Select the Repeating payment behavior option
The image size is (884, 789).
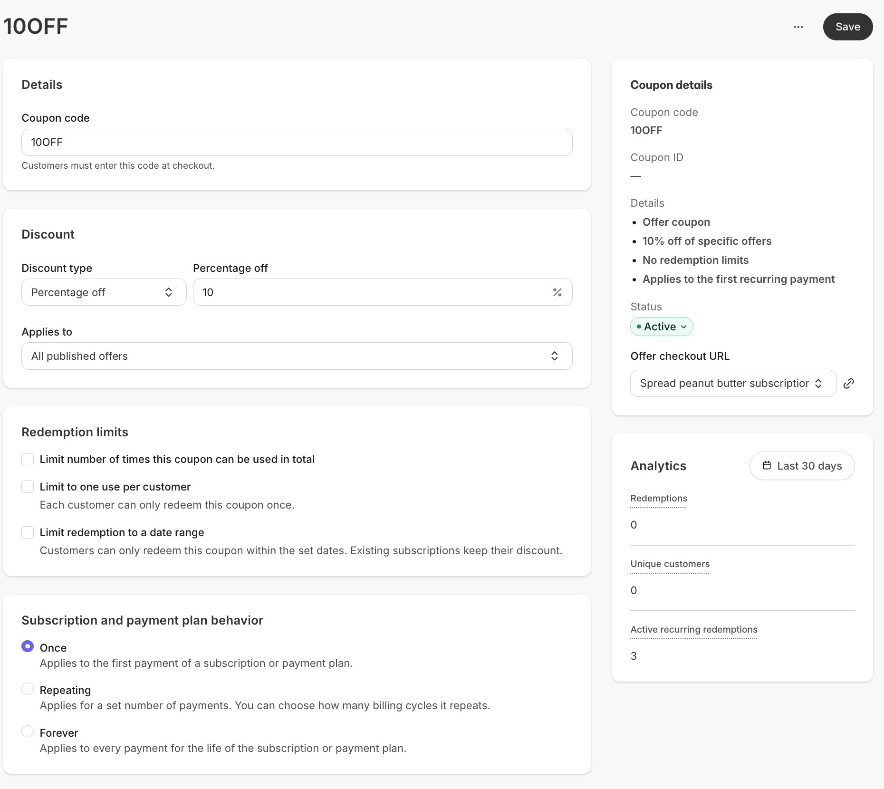28,689
